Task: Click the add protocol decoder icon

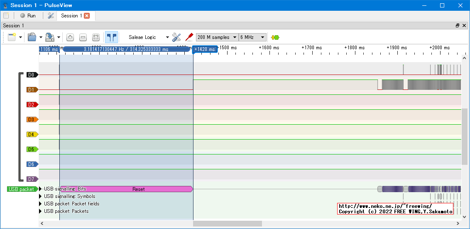Action: [x=275, y=37]
